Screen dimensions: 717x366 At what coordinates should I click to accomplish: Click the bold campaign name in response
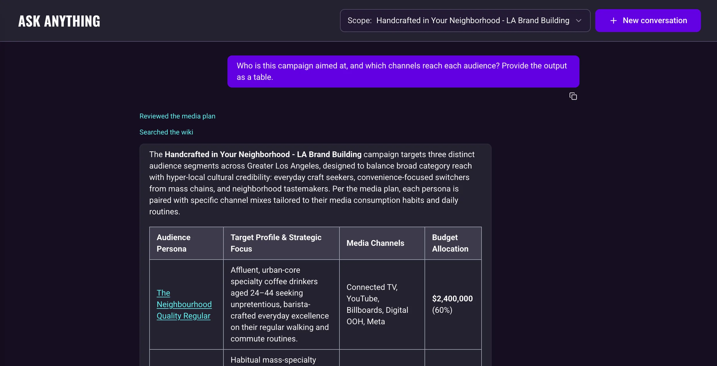[263, 154]
